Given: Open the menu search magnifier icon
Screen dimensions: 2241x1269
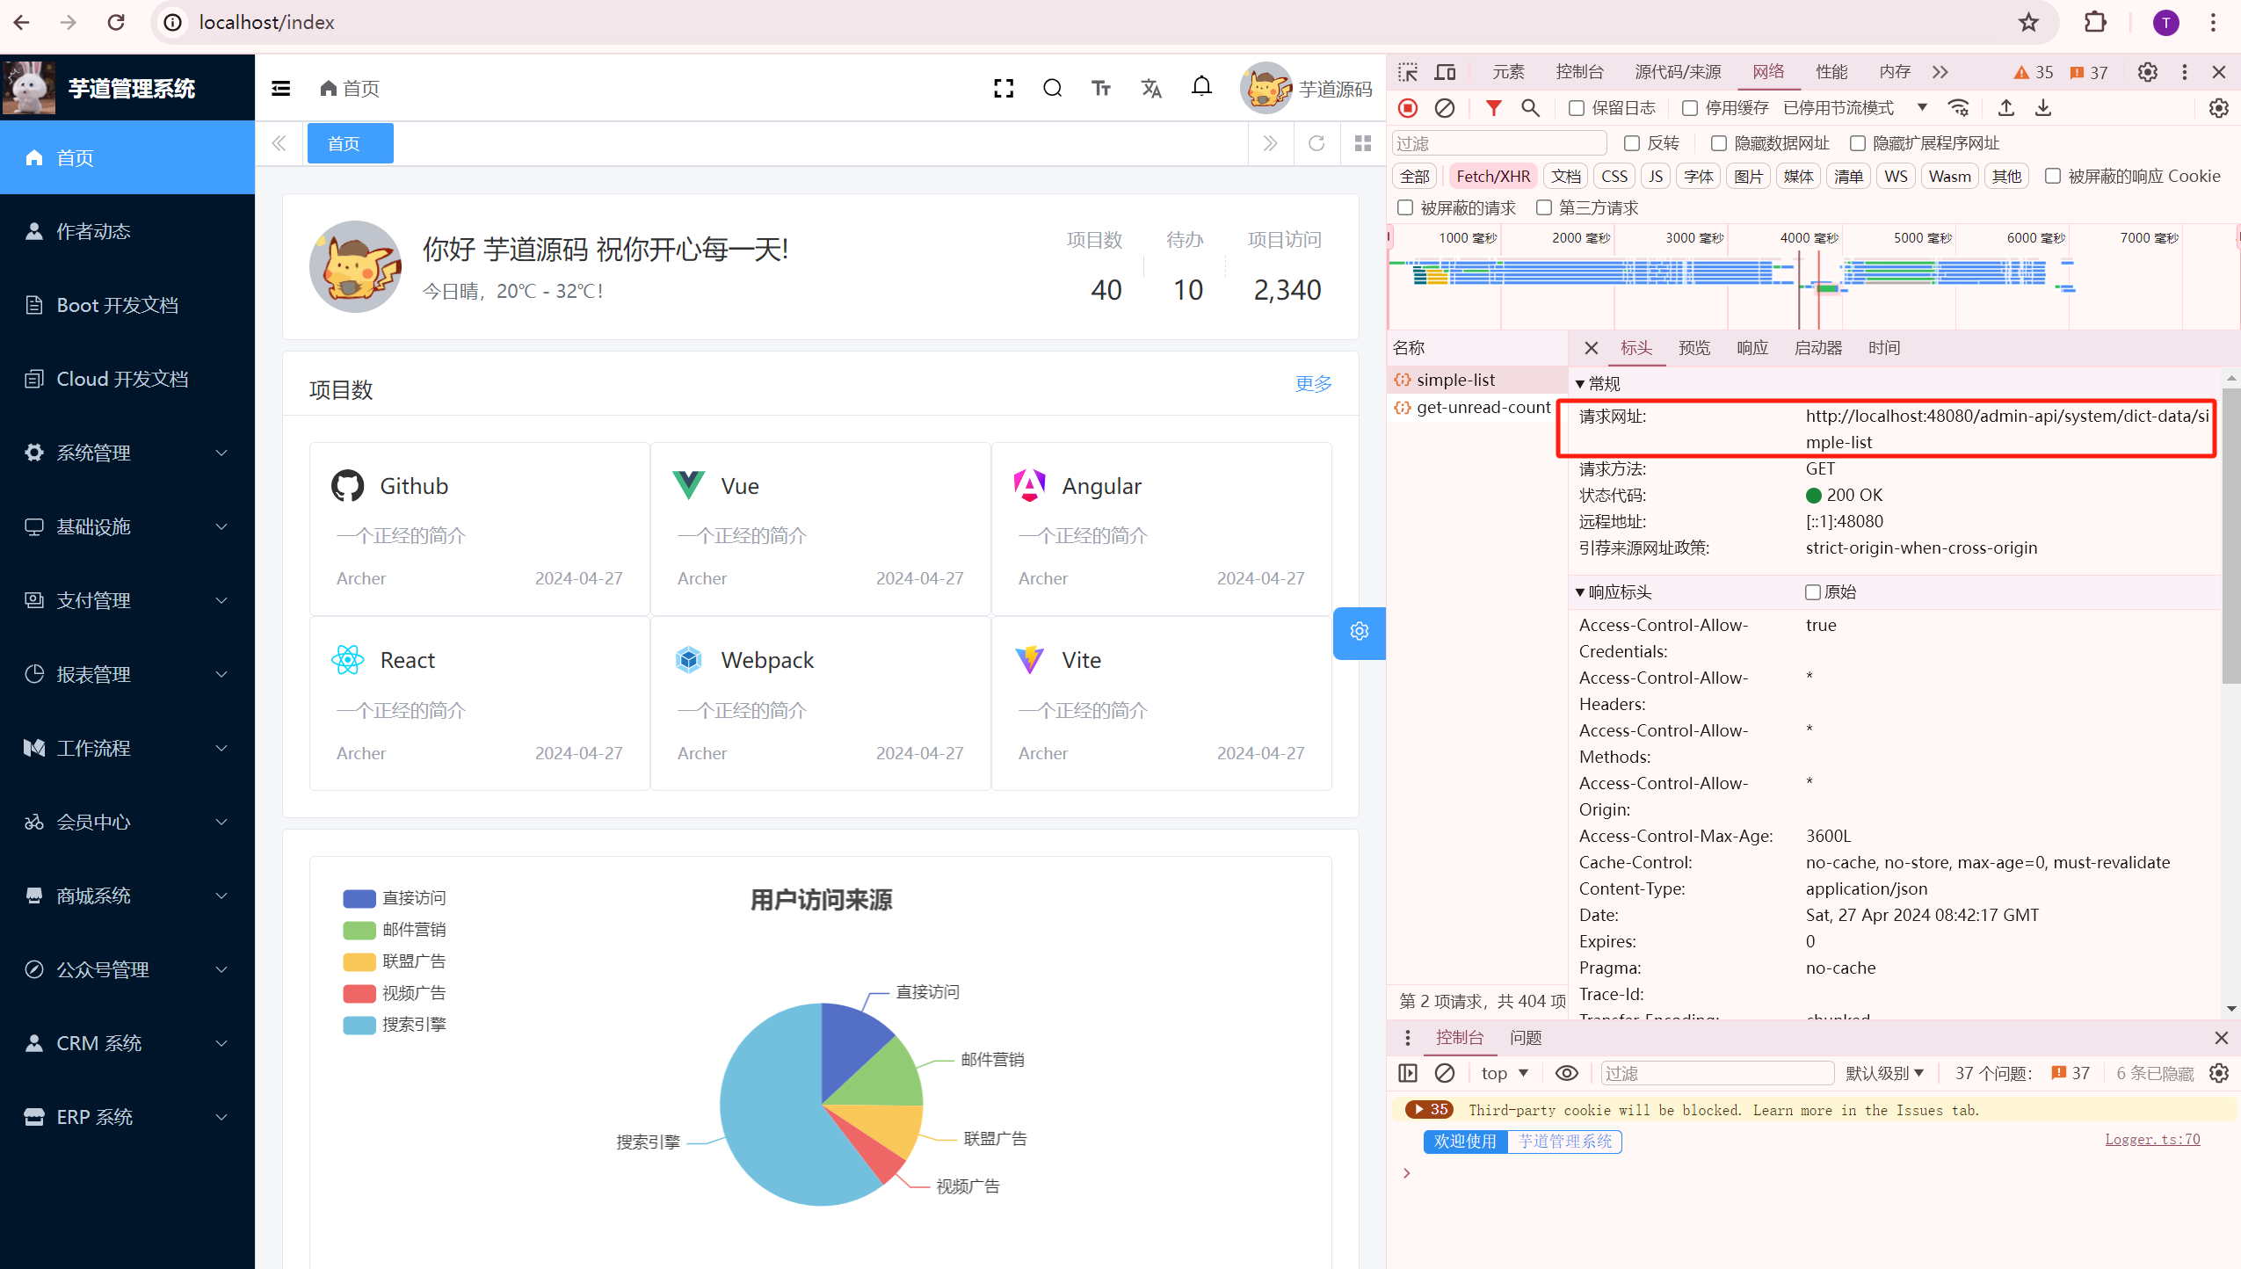Looking at the screenshot, I should 1053,88.
